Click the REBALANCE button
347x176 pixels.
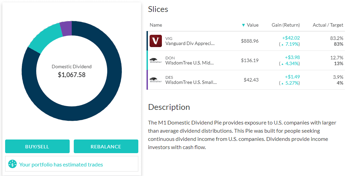click(x=106, y=146)
